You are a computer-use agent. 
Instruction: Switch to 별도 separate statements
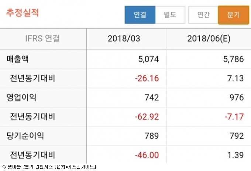170,15
